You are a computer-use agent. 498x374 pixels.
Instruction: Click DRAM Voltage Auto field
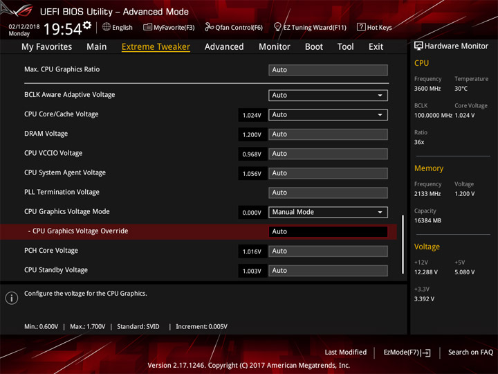[328, 134]
